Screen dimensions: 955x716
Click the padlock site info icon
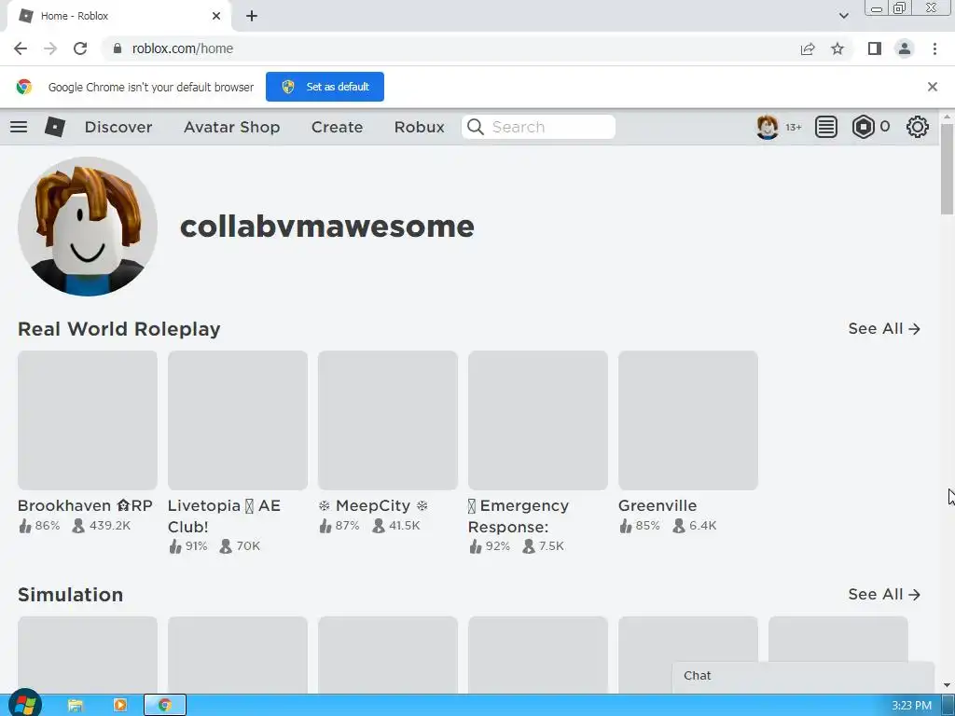pos(118,48)
